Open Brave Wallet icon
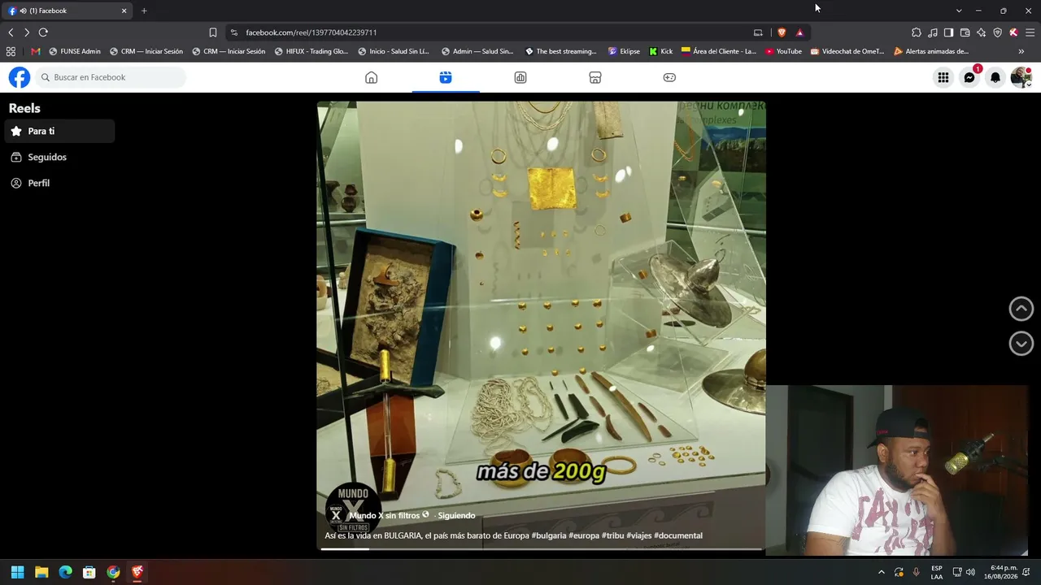 965,32
